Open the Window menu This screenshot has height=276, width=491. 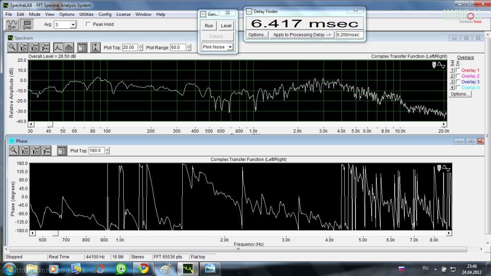pos(143,14)
